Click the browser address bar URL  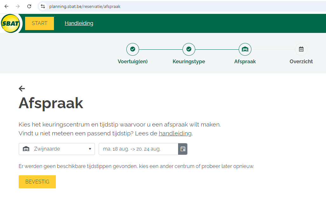[x=85, y=6]
